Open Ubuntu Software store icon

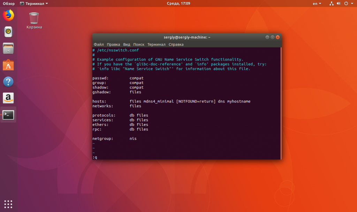point(8,65)
